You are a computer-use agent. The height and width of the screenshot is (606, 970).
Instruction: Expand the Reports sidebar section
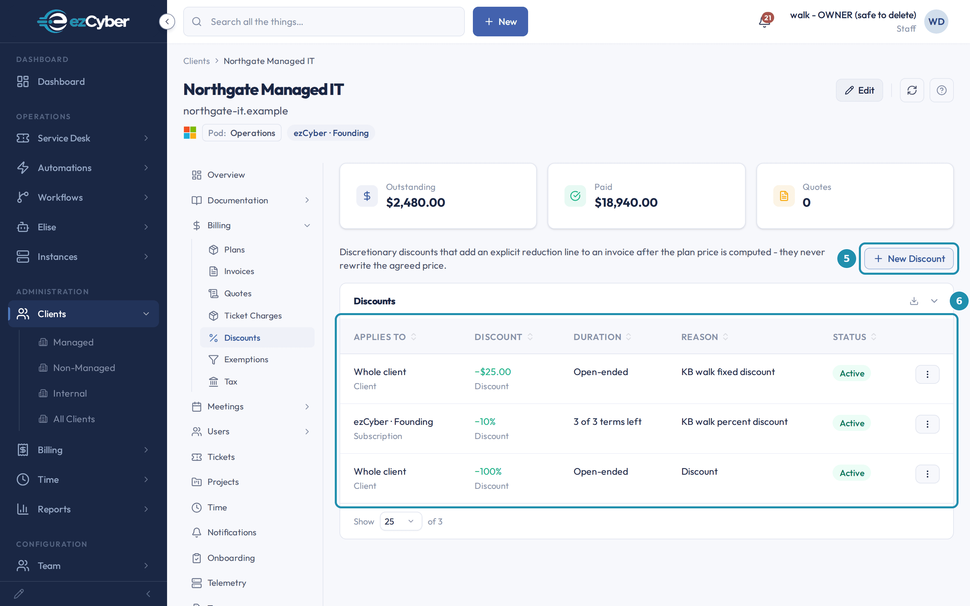[84, 509]
